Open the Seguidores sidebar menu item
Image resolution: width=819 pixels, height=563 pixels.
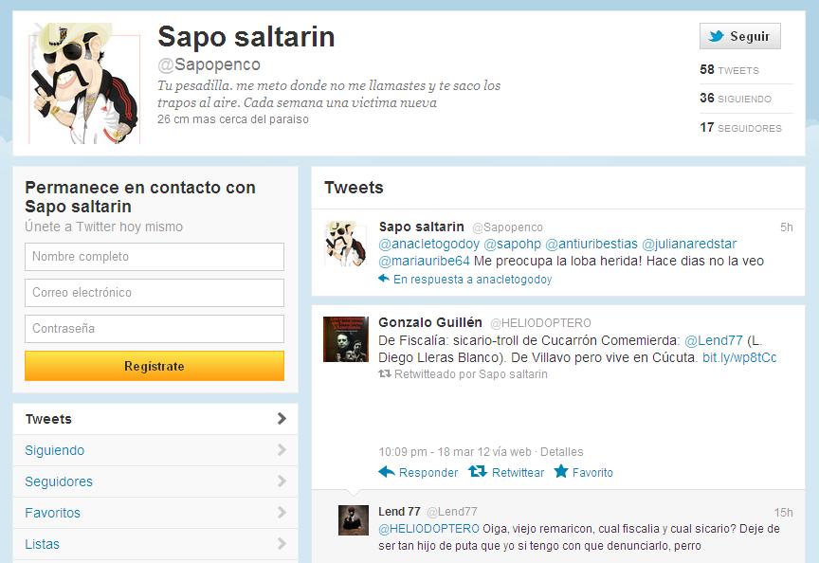[155, 481]
